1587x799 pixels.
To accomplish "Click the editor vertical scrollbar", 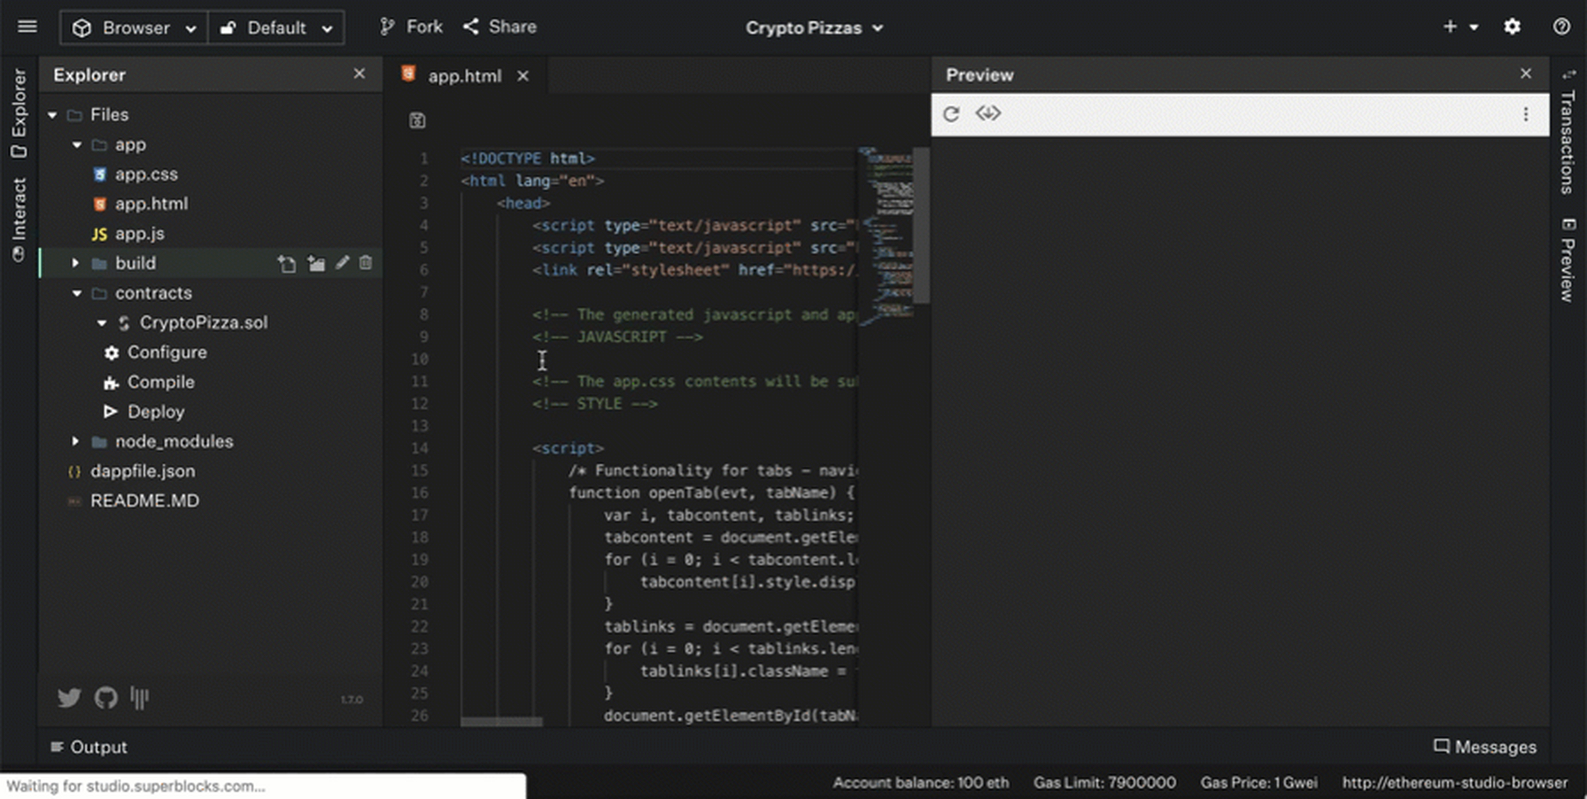I will pos(920,226).
